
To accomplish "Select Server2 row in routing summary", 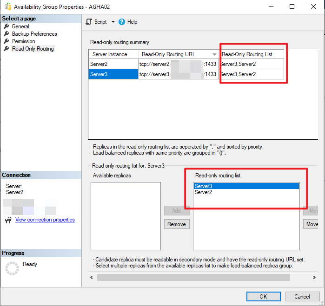I will coord(113,64).
